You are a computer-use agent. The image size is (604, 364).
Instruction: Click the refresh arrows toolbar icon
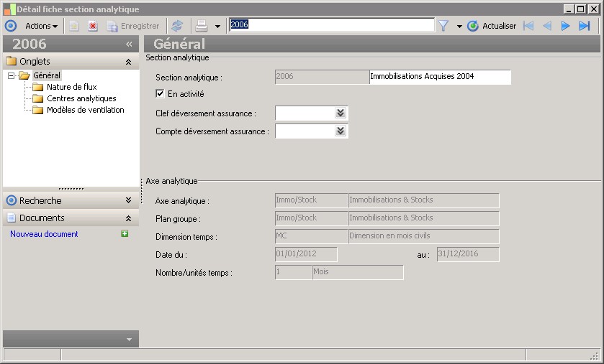click(x=176, y=26)
